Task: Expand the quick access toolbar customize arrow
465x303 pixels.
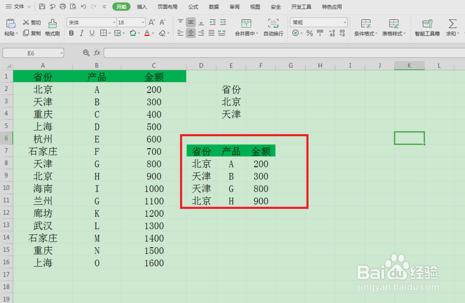Action: [104, 7]
